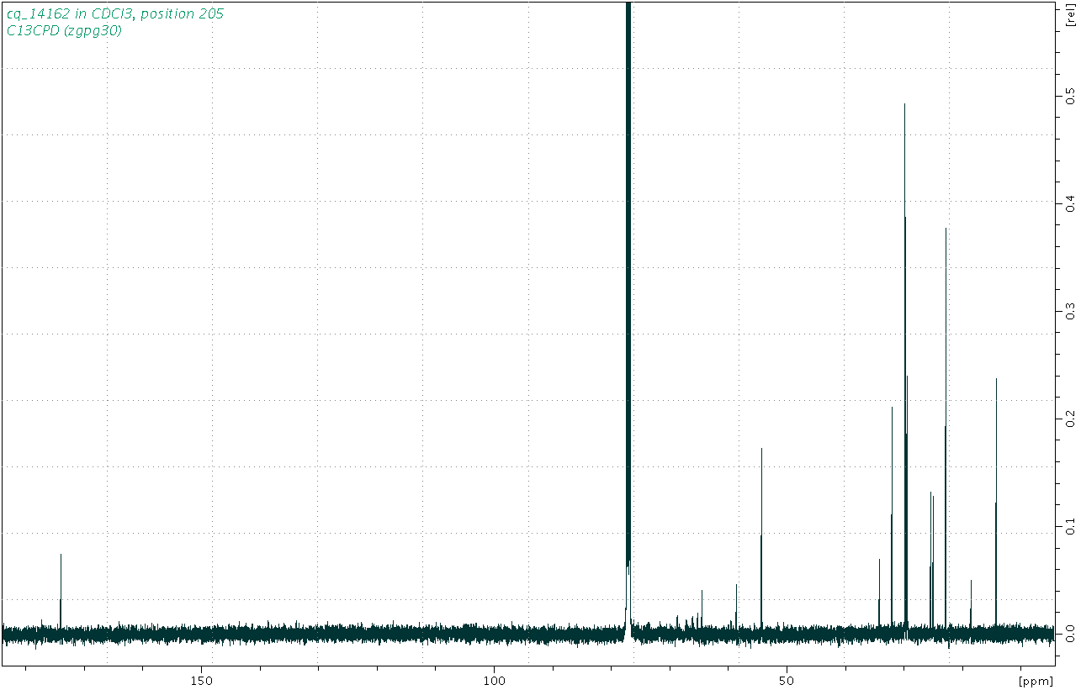
Task: Click the '0.1' intensity axis value
Action: (x=1070, y=526)
